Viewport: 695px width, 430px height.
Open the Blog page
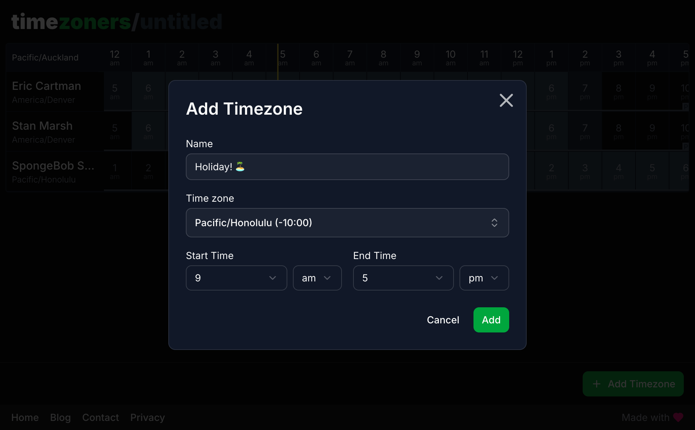click(x=60, y=417)
